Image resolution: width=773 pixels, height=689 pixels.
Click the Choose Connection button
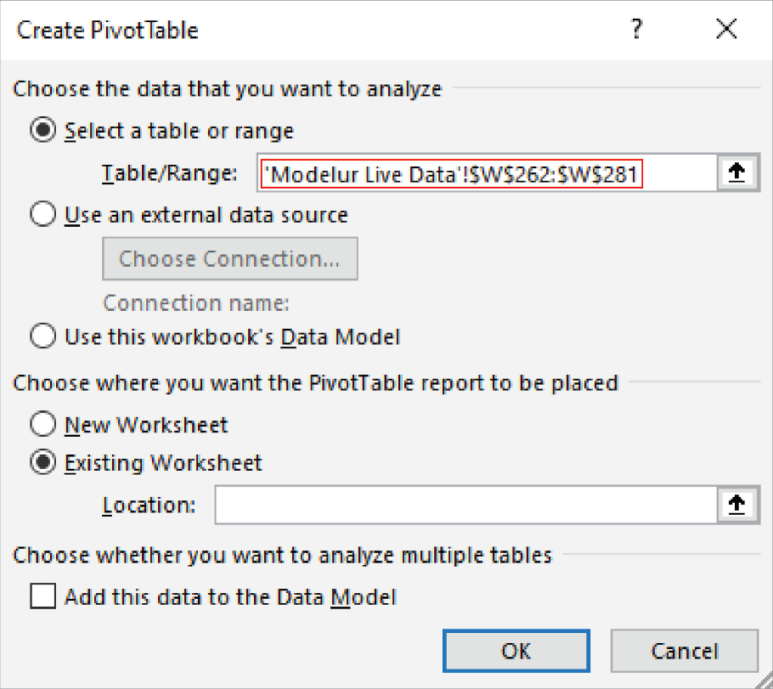(229, 258)
